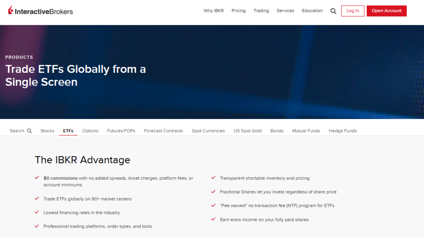Click the 'Fee waived' NTF program text
Image resolution: width=424 pixels, height=238 pixels.
(277, 206)
